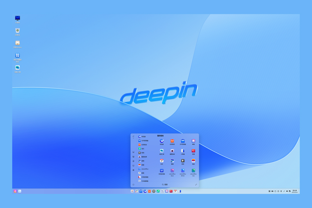Click the power button in launcher

coord(133,185)
